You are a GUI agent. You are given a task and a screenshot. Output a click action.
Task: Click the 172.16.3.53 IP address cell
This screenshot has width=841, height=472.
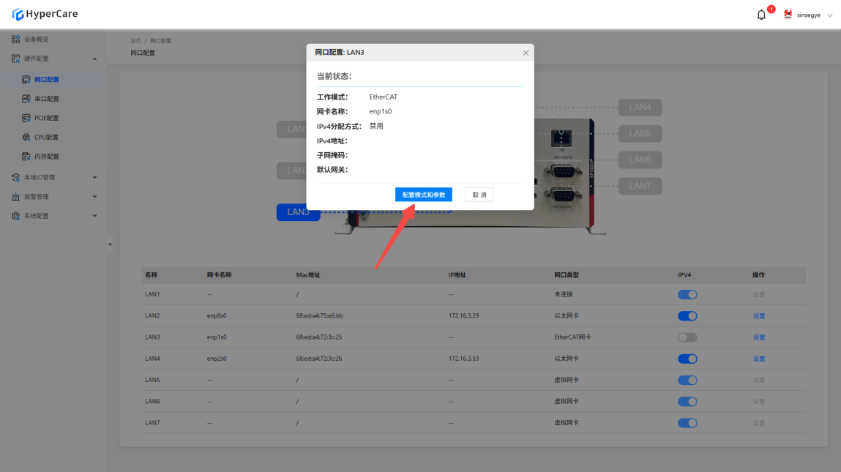[x=463, y=359]
